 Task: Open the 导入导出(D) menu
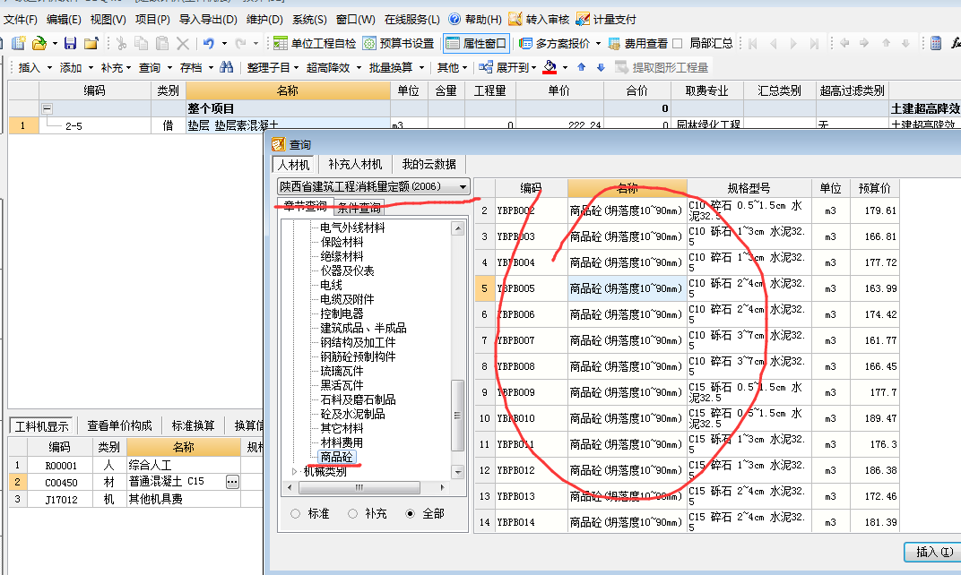point(208,20)
